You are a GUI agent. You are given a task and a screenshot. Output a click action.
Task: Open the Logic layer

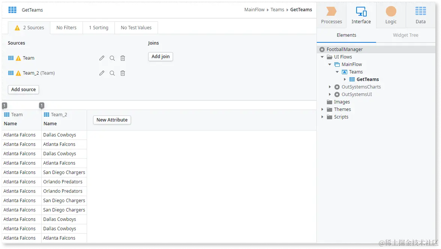(391, 15)
